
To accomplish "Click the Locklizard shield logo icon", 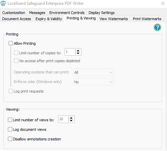I will pyautogui.click(x=3, y=3).
